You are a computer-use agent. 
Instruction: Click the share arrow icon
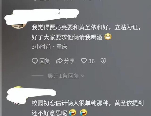coord(59,61)
